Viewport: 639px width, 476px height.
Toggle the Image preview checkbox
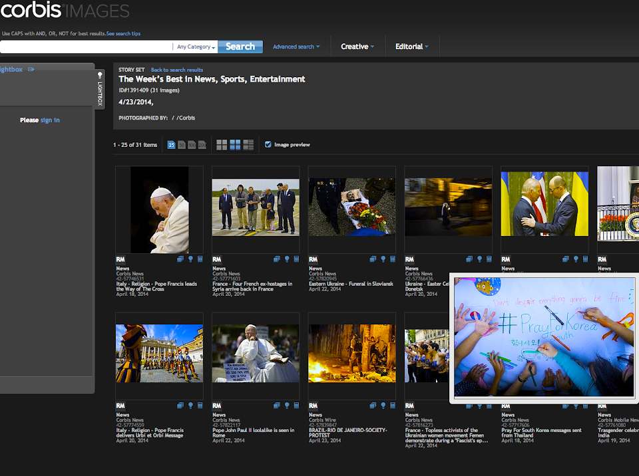point(268,144)
